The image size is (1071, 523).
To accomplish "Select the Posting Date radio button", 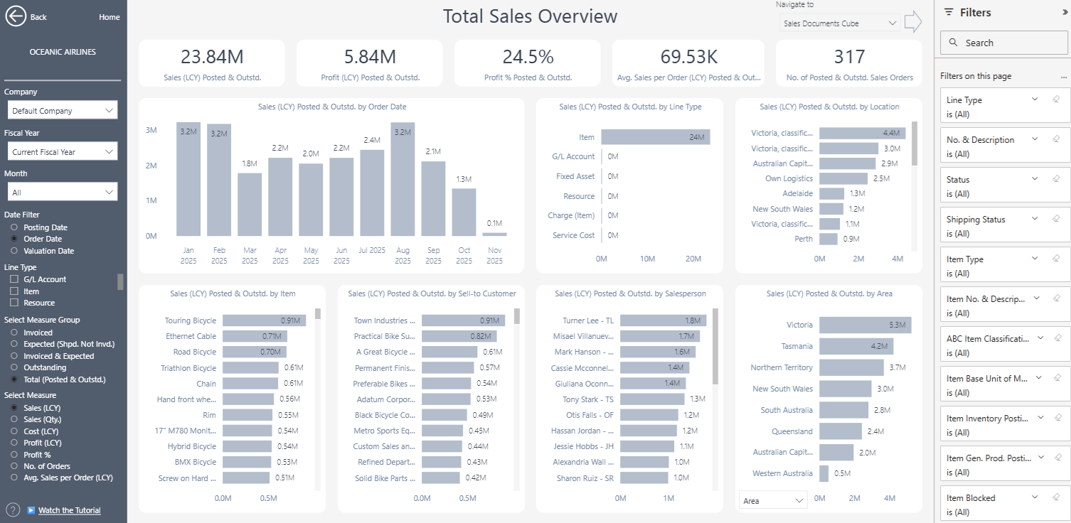I will click(14, 227).
